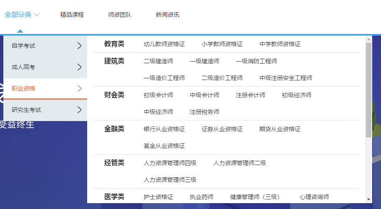Open 基金从业资格证 link
The height and width of the screenshot is (209, 381).
click(x=164, y=146)
